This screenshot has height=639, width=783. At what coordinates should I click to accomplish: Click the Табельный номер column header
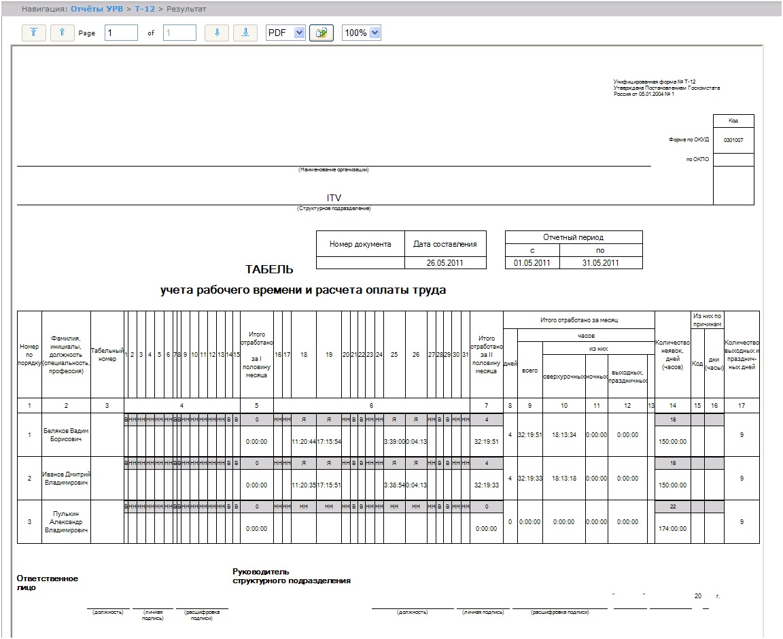[x=107, y=355]
